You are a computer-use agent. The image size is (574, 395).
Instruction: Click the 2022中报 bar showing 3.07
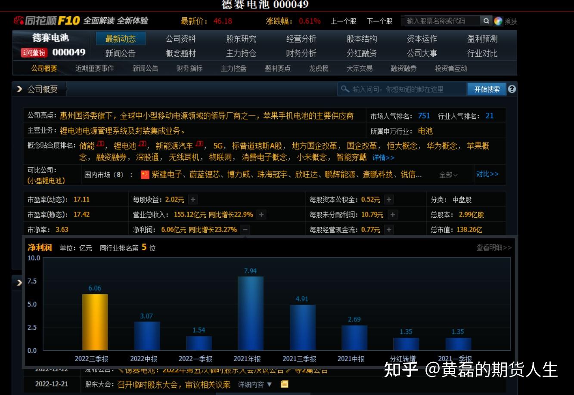(147, 336)
